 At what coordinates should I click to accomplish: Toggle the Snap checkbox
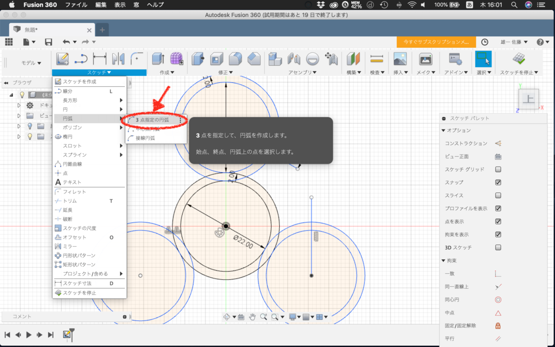coord(498,182)
